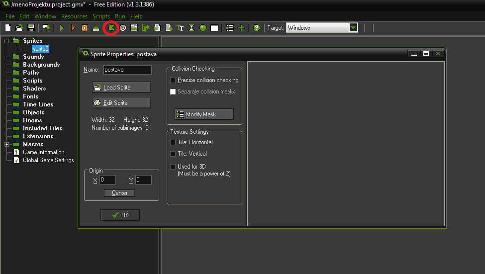Select the Fonts folder
This screenshot has height=274, width=485.
tap(31, 96)
